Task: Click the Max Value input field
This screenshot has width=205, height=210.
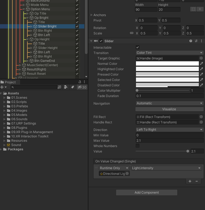Action: pos(170,140)
